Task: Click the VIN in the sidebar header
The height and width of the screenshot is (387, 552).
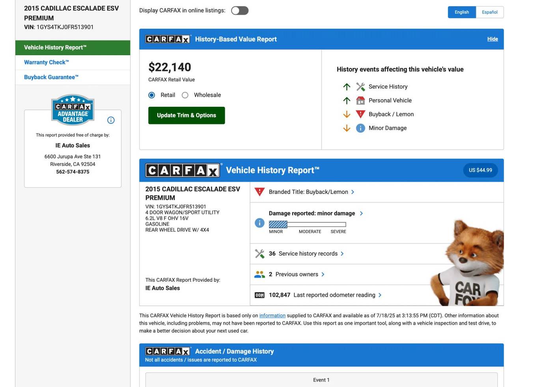Action: (x=59, y=27)
